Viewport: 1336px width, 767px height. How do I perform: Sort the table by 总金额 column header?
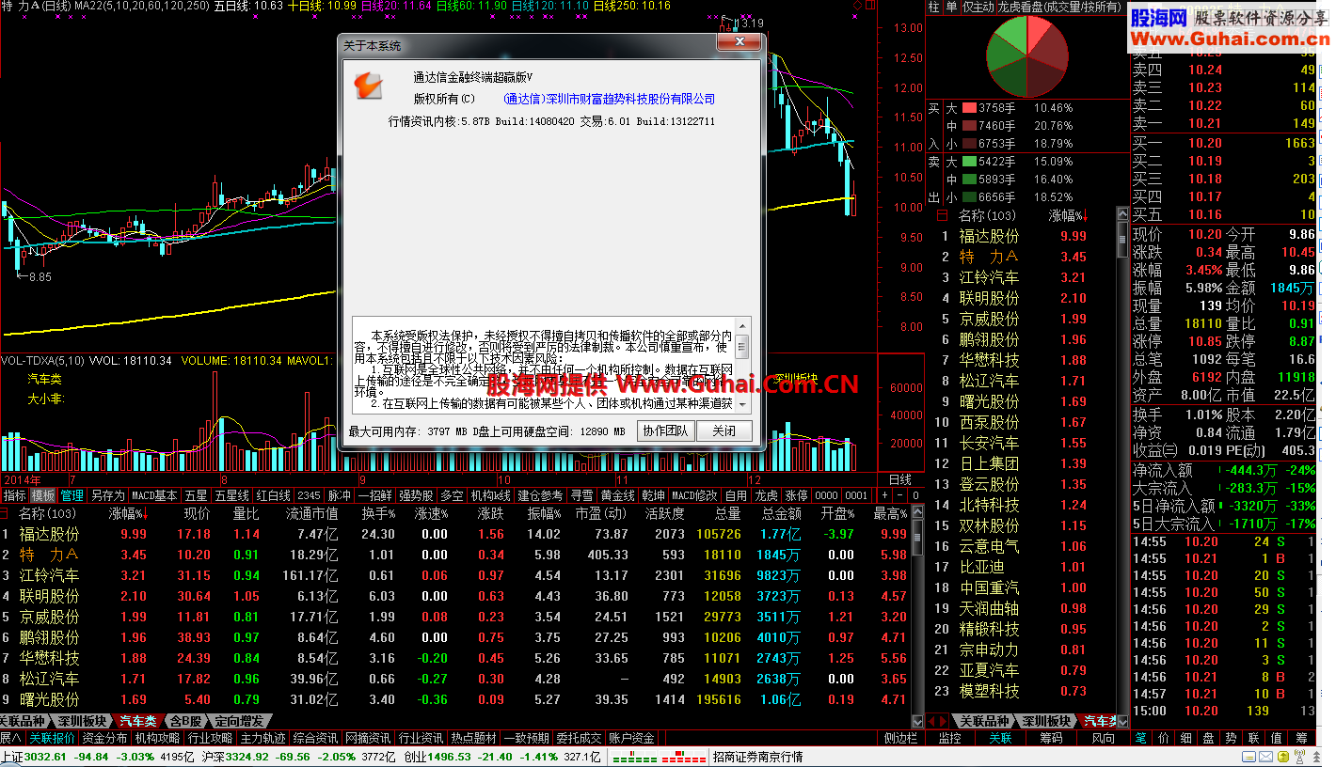pos(782,513)
